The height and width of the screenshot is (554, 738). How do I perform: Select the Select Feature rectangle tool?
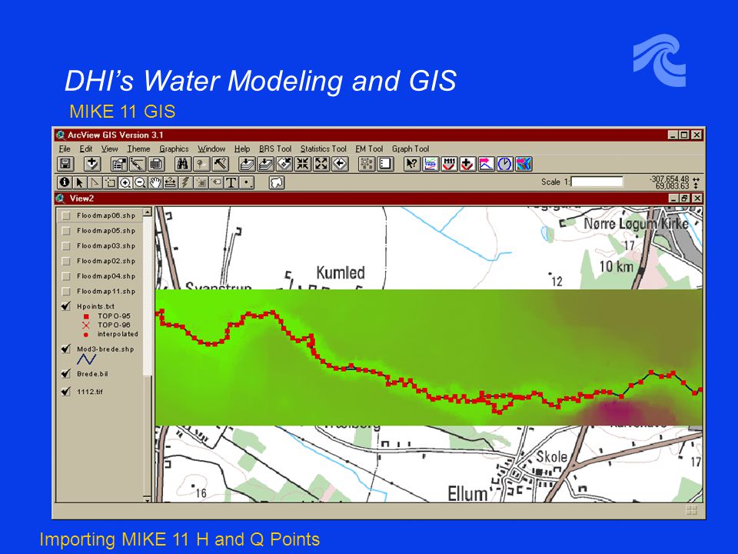coord(110,182)
